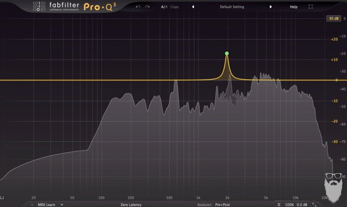Toggle the global bypass icon

(279, 204)
